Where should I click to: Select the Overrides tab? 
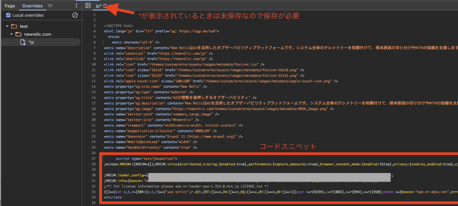click(x=33, y=6)
